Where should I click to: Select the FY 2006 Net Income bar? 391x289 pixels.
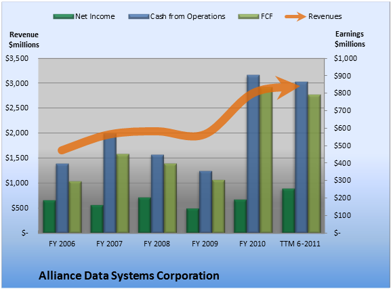click(x=49, y=217)
